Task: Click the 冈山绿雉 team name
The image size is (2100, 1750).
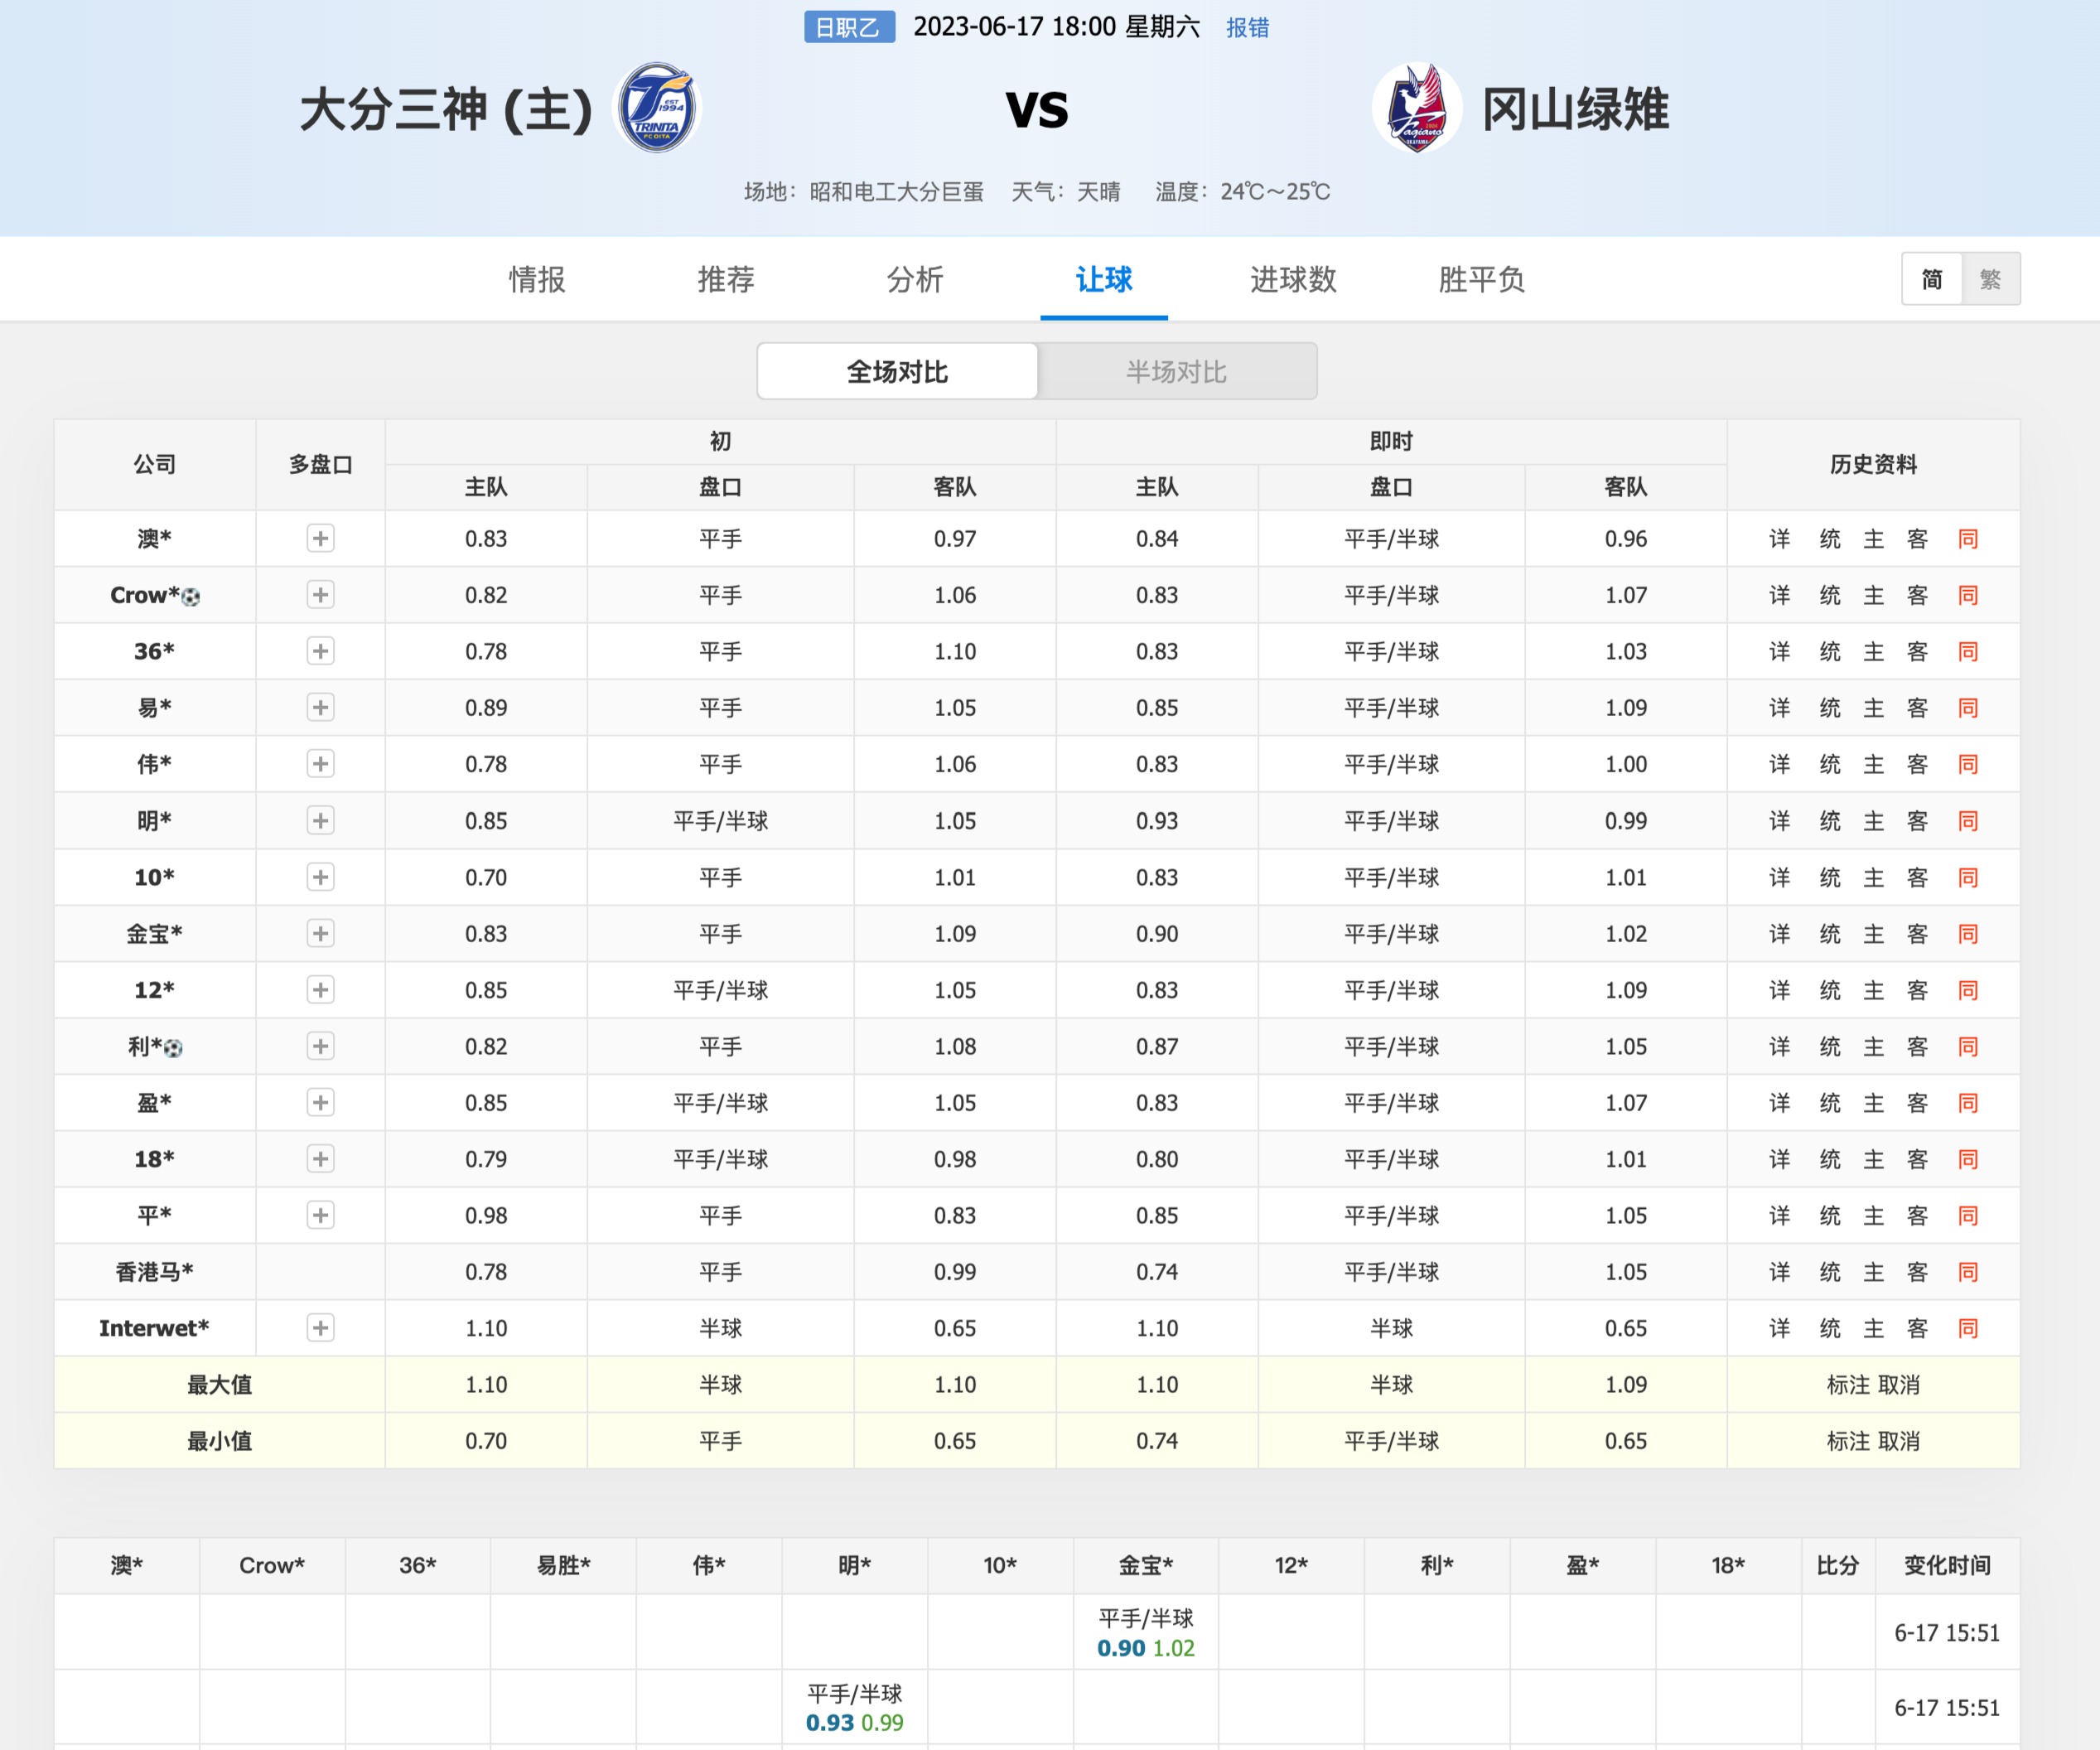Action: pos(1575,109)
